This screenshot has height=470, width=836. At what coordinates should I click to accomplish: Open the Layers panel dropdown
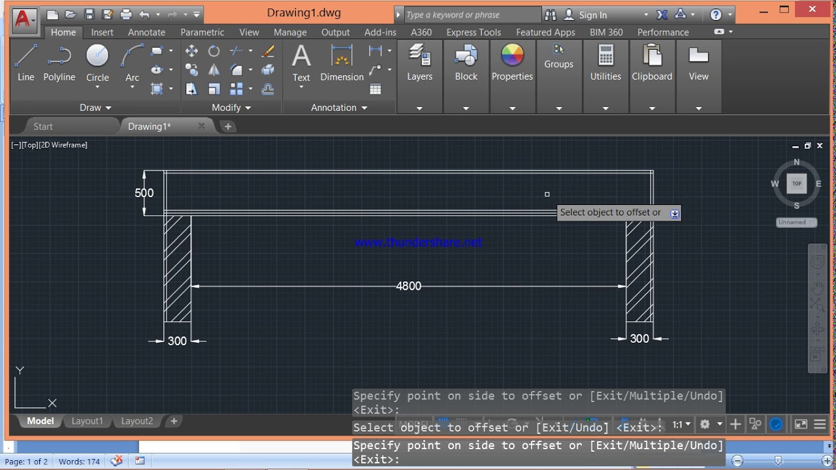pos(419,108)
